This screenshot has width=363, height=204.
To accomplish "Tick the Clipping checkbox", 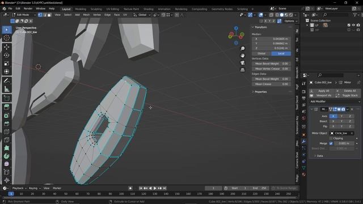I will 331,138.
